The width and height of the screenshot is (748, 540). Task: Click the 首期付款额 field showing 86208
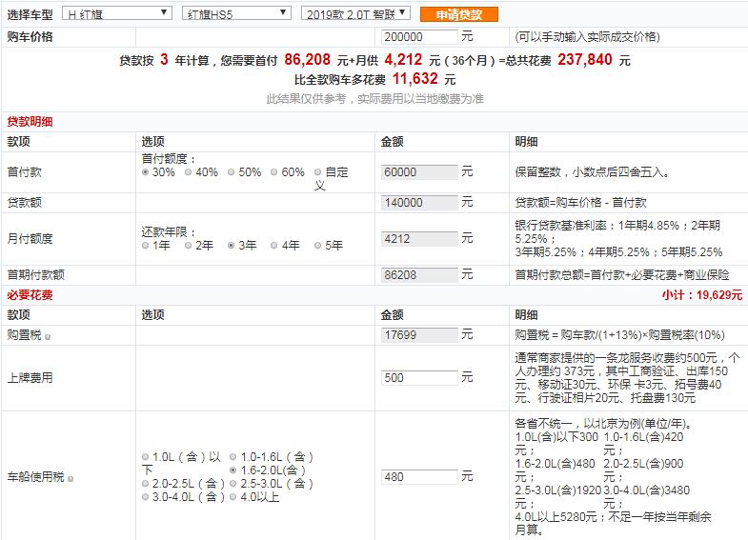(x=419, y=275)
